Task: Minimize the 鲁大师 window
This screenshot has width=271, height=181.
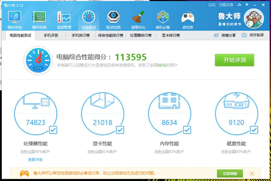Action: (255, 5)
